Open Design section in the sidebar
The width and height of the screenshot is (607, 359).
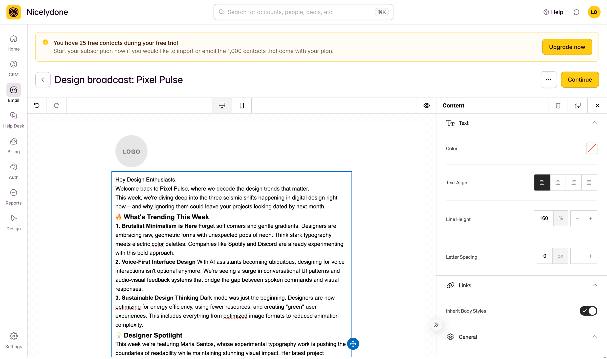[x=14, y=223]
